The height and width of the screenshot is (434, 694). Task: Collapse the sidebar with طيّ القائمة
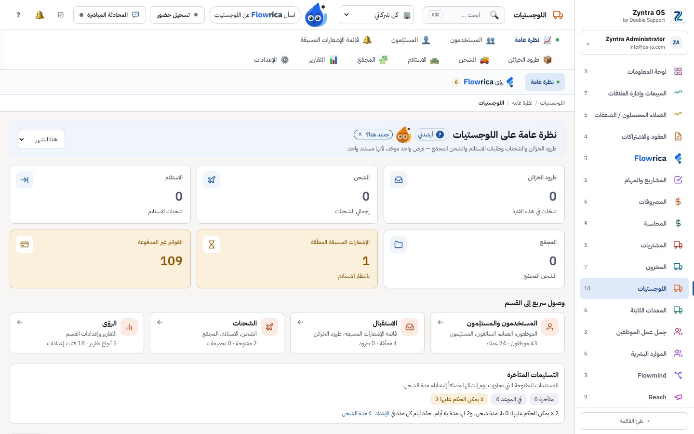(634, 421)
